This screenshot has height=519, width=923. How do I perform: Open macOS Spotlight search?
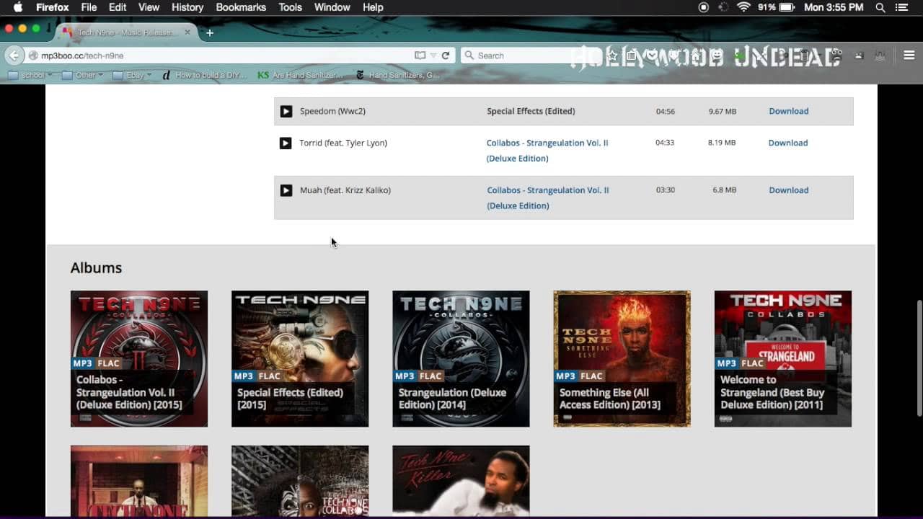pyautogui.click(x=880, y=7)
